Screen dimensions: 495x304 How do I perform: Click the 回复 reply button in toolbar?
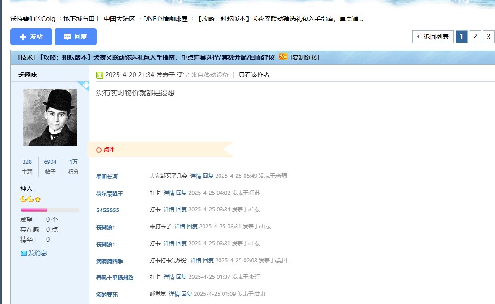(76, 37)
